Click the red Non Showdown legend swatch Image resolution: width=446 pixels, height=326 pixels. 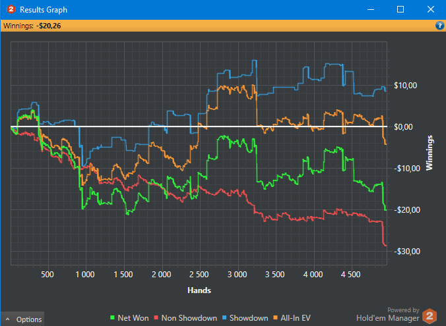[x=156, y=317]
